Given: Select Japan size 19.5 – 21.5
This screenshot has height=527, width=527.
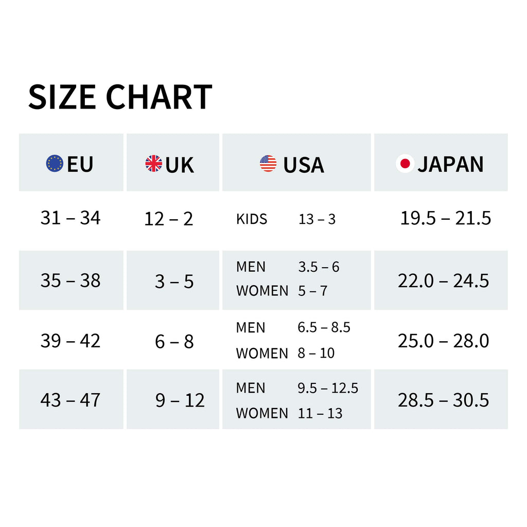Looking at the screenshot, I should [x=446, y=218].
